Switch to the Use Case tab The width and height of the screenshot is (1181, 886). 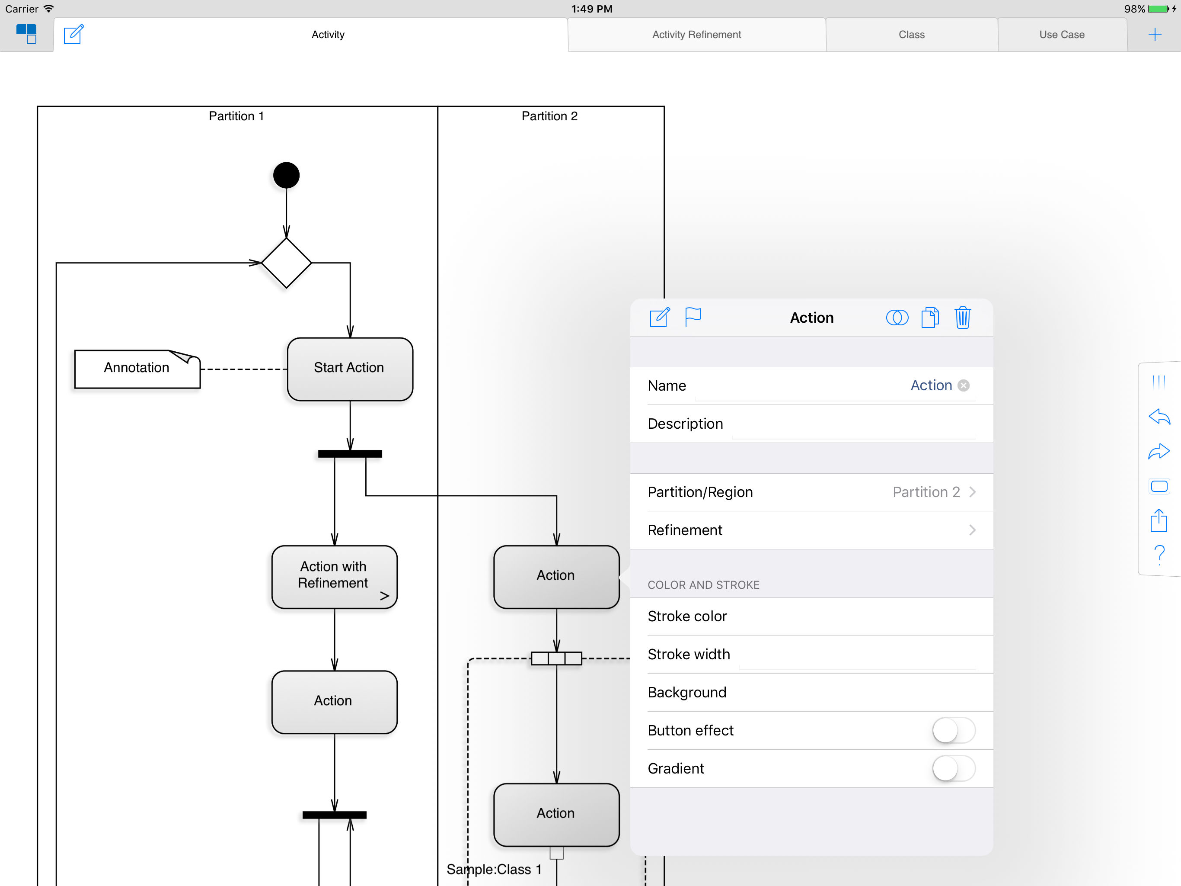(1062, 34)
